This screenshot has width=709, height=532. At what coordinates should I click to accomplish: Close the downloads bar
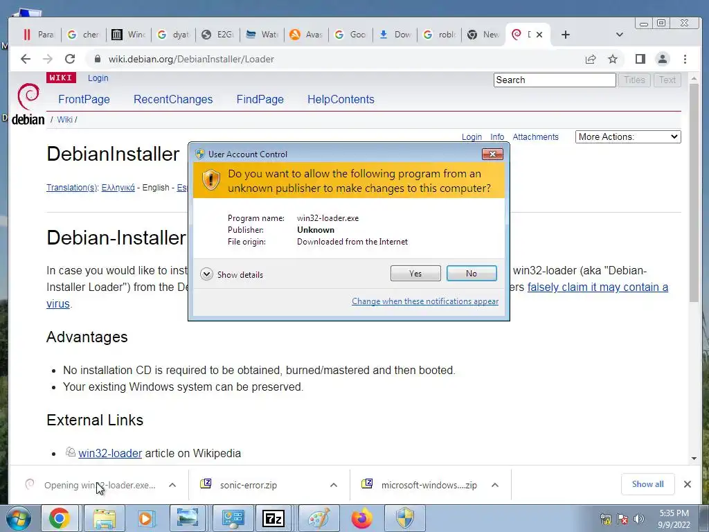(x=688, y=484)
